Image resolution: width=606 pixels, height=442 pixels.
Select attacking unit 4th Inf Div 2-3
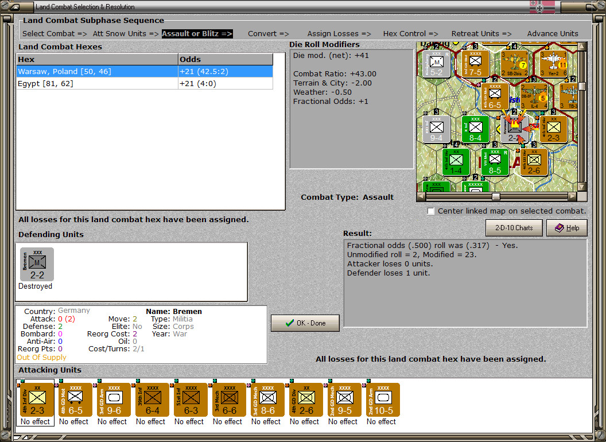(37, 400)
